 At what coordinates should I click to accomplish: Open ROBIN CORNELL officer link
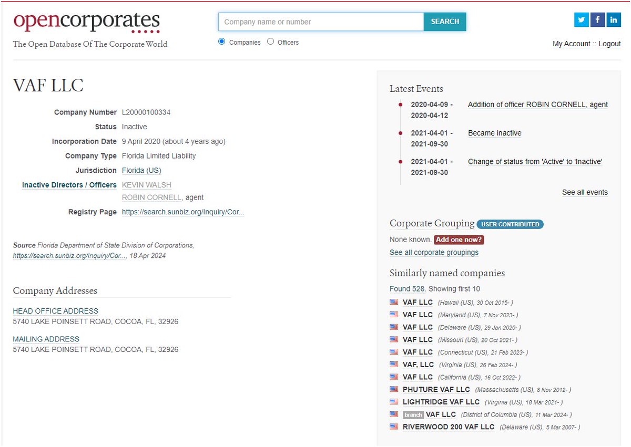click(x=152, y=197)
